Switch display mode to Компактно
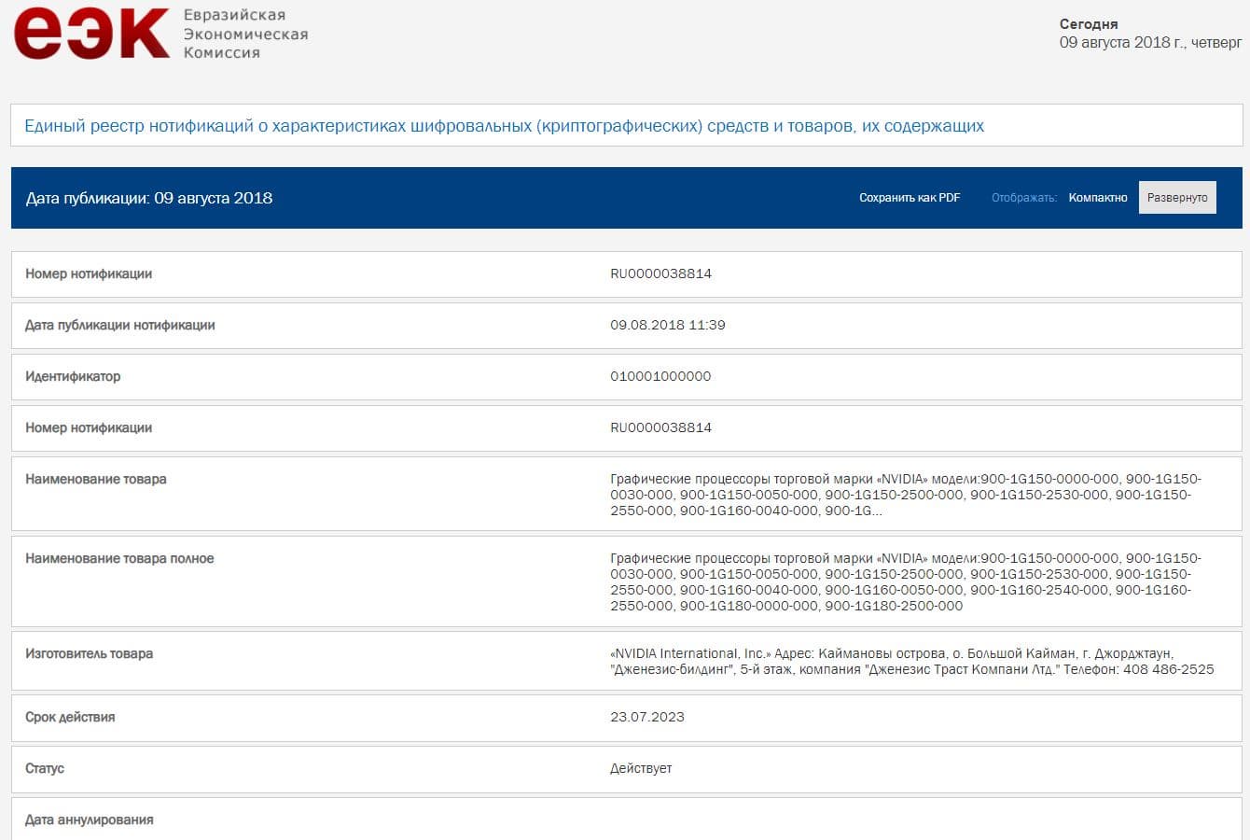 (x=1098, y=198)
